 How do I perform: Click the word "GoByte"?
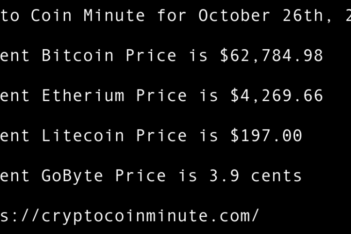[x=73, y=176]
